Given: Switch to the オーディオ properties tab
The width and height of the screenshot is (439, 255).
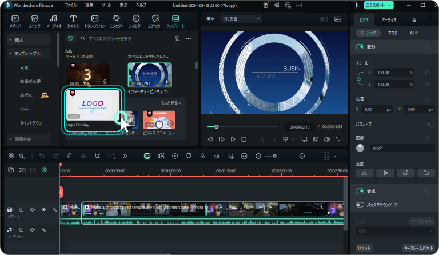Looking at the screenshot, I should click(389, 19).
